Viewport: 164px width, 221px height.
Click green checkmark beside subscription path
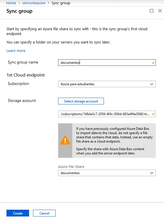click(x=153, y=114)
